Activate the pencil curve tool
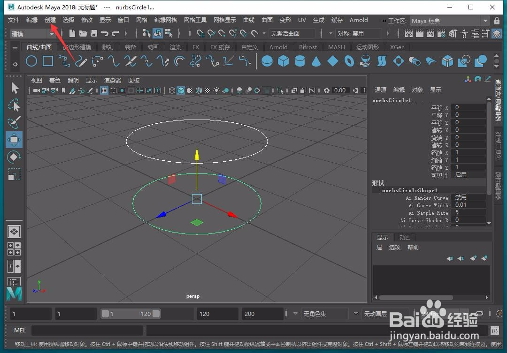The image size is (507, 353). (81, 61)
